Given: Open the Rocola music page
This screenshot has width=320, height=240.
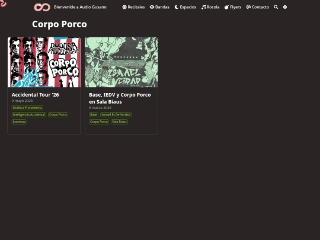Looking at the screenshot, I should click(210, 7).
